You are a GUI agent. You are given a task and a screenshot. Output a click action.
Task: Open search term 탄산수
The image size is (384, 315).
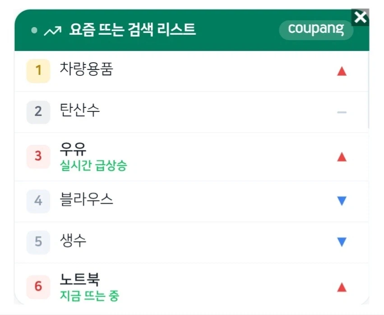[x=80, y=110]
